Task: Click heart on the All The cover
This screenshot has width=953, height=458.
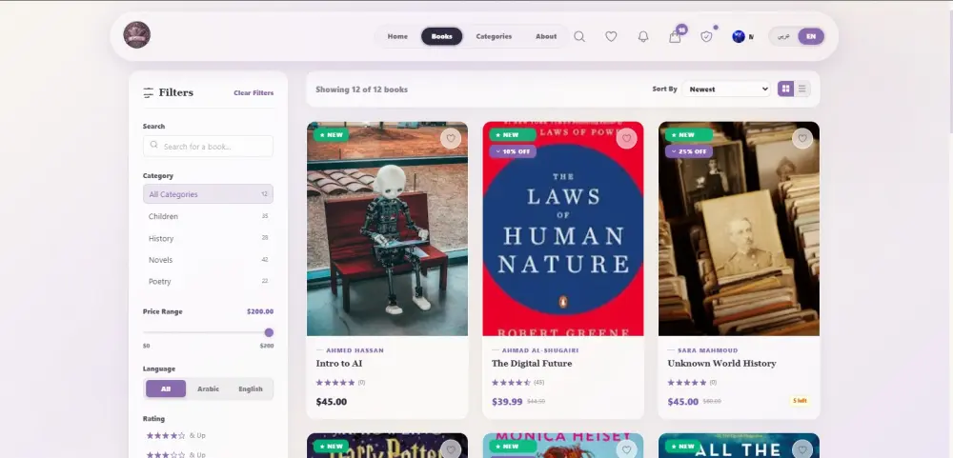Action: (802, 449)
